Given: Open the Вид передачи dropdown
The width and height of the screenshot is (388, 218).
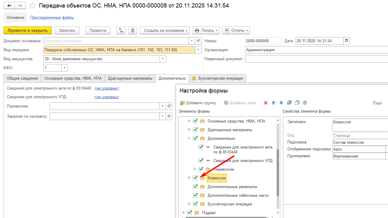Looking at the screenshot, I should tap(198, 50).
